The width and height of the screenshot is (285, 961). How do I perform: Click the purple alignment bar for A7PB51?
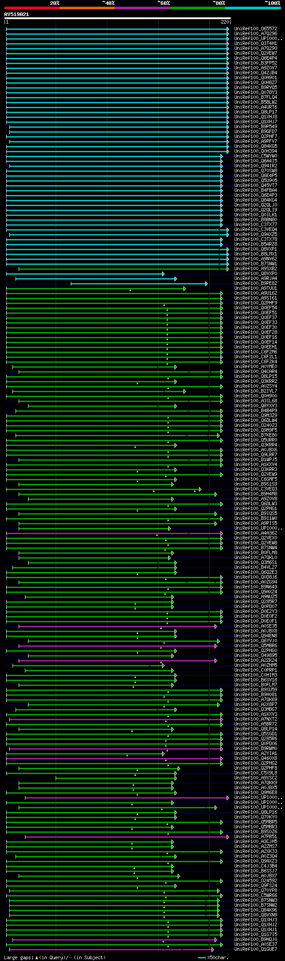coord(127,837)
